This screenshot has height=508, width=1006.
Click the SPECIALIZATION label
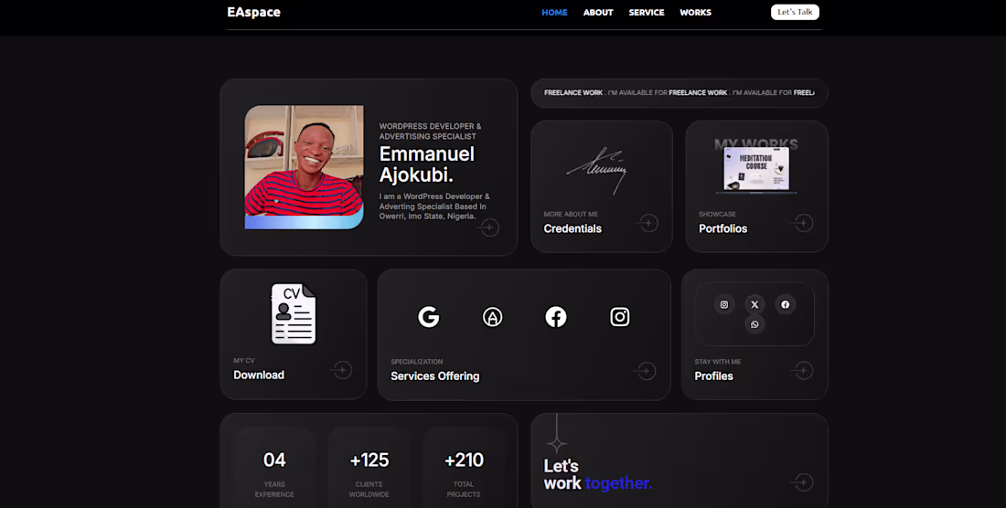click(416, 362)
